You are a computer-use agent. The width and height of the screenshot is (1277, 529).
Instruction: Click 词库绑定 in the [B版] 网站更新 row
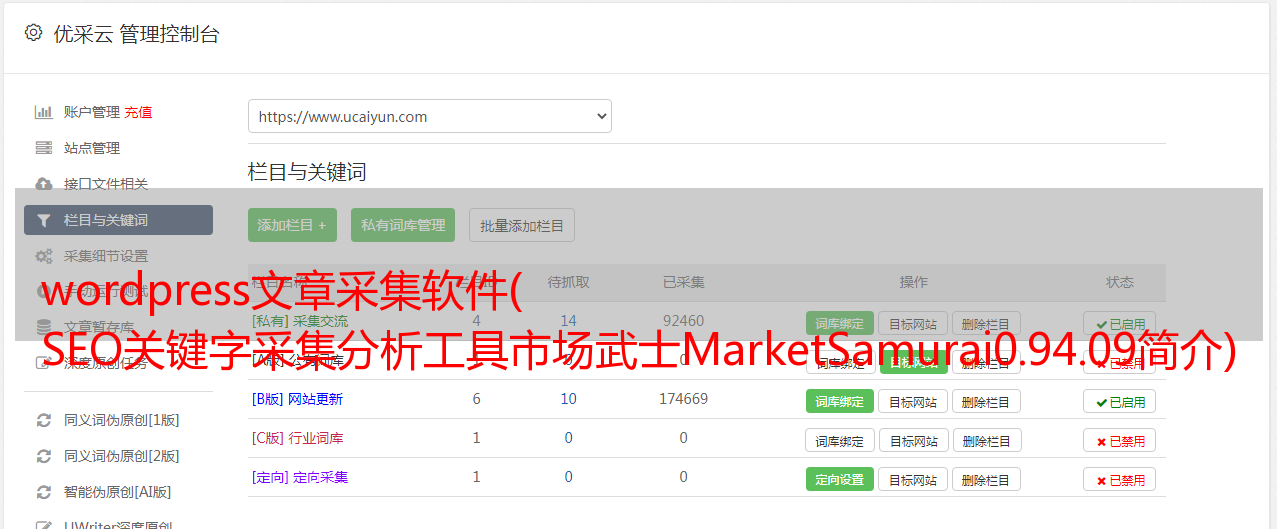(x=839, y=401)
